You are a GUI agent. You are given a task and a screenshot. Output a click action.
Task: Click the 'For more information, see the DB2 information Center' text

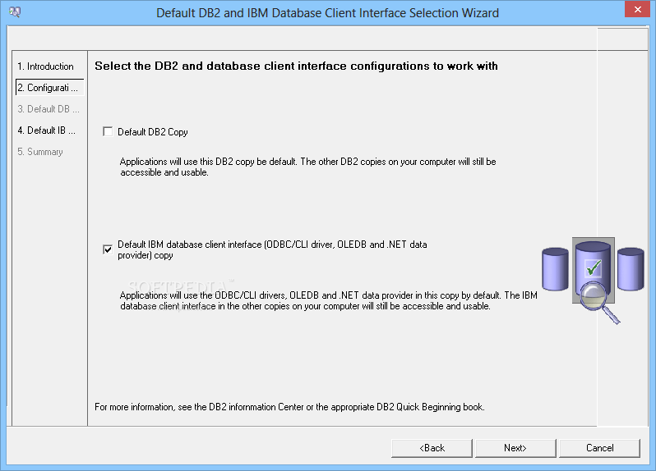pos(289,407)
